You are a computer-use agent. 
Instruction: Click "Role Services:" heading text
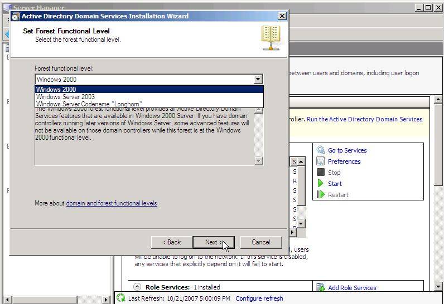(167, 287)
